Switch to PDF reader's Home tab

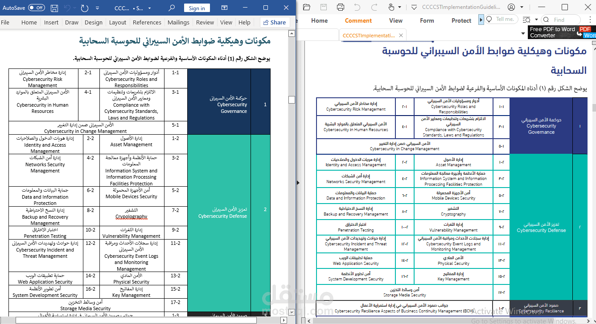319,20
